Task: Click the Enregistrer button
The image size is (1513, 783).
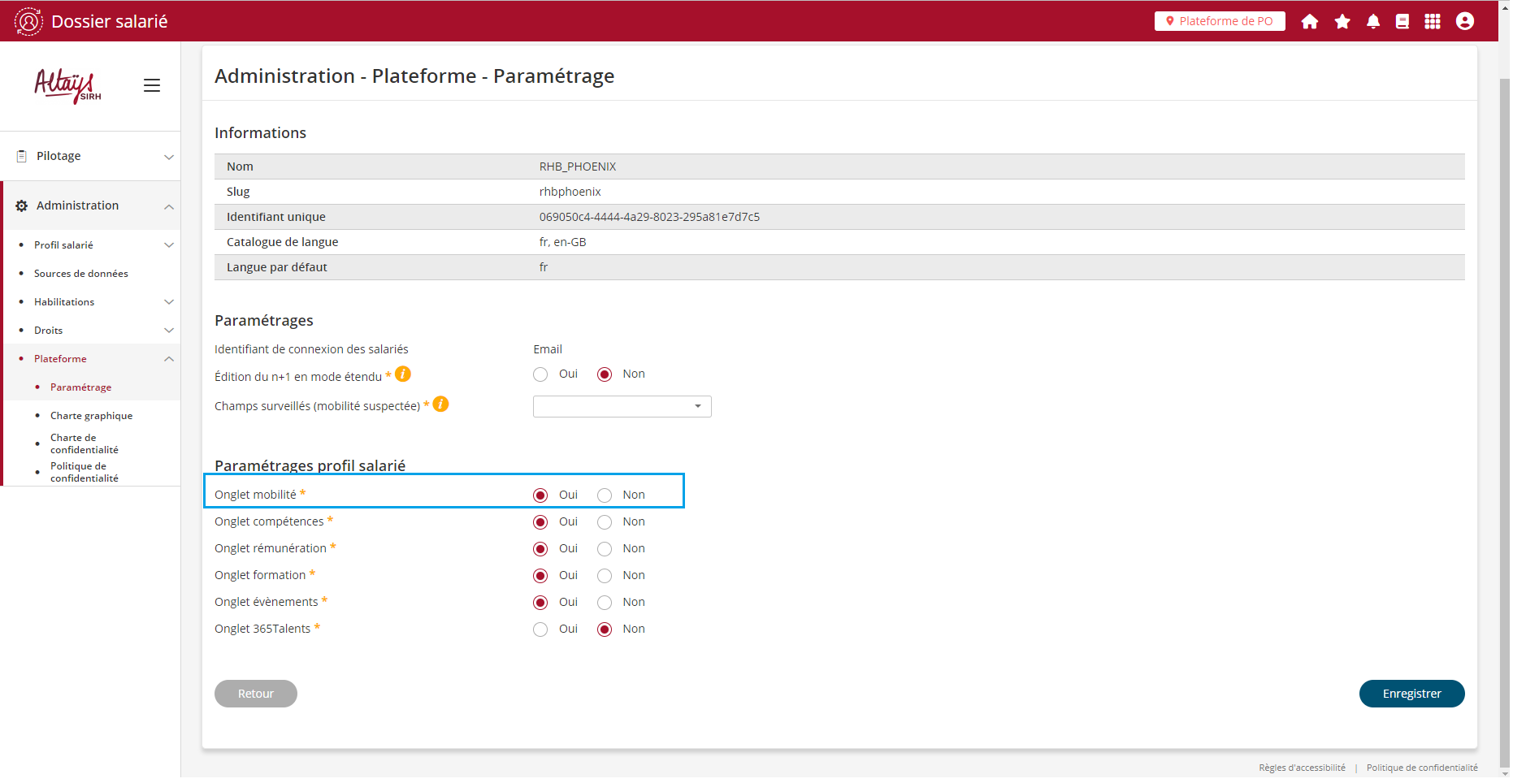Action: (x=1411, y=694)
